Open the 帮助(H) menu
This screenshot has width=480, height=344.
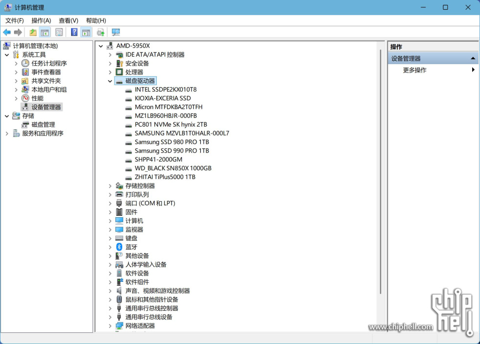(96, 21)
